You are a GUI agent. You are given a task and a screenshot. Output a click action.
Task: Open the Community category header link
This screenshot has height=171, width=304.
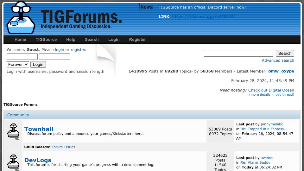tap(18, 115)
